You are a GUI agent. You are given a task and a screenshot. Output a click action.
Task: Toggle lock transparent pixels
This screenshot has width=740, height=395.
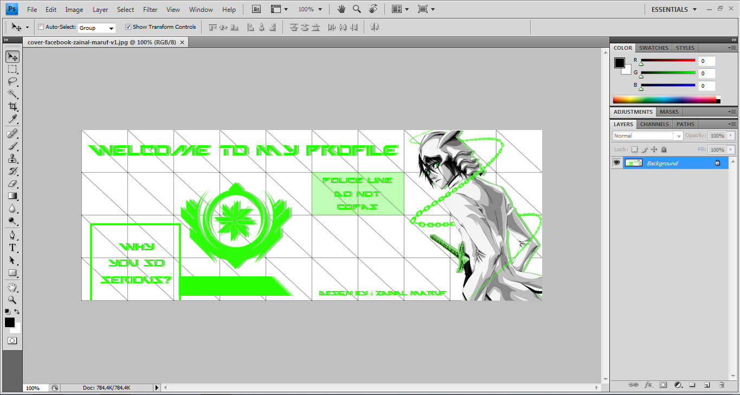(x=634, y=150)
